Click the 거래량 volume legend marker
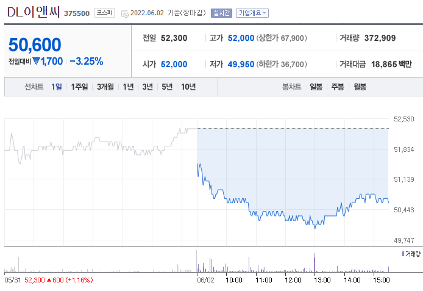This screenshot has height=291, width=423. tap(403, 254)
